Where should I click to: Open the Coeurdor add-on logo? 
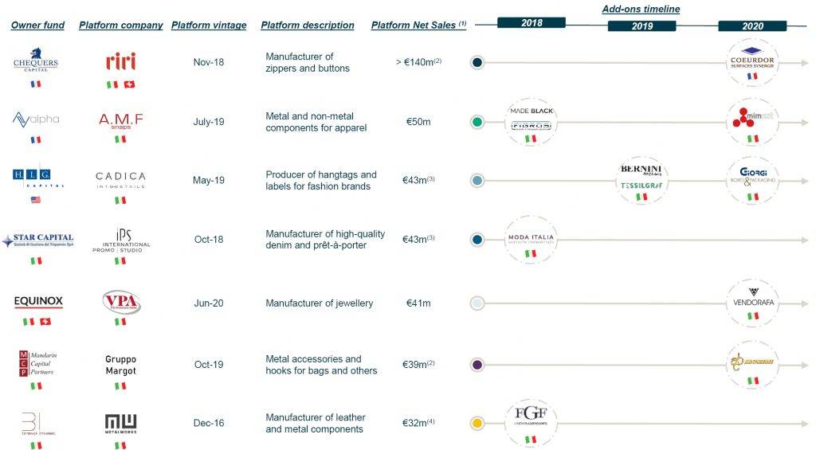click(752, 59)
